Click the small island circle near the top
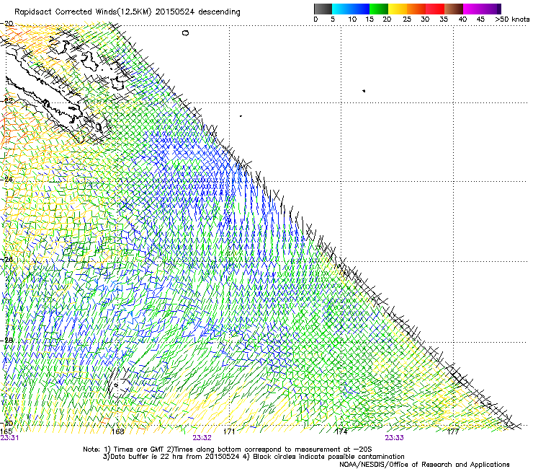The width and height of the screenshot is (533, 469). [185, 33]
